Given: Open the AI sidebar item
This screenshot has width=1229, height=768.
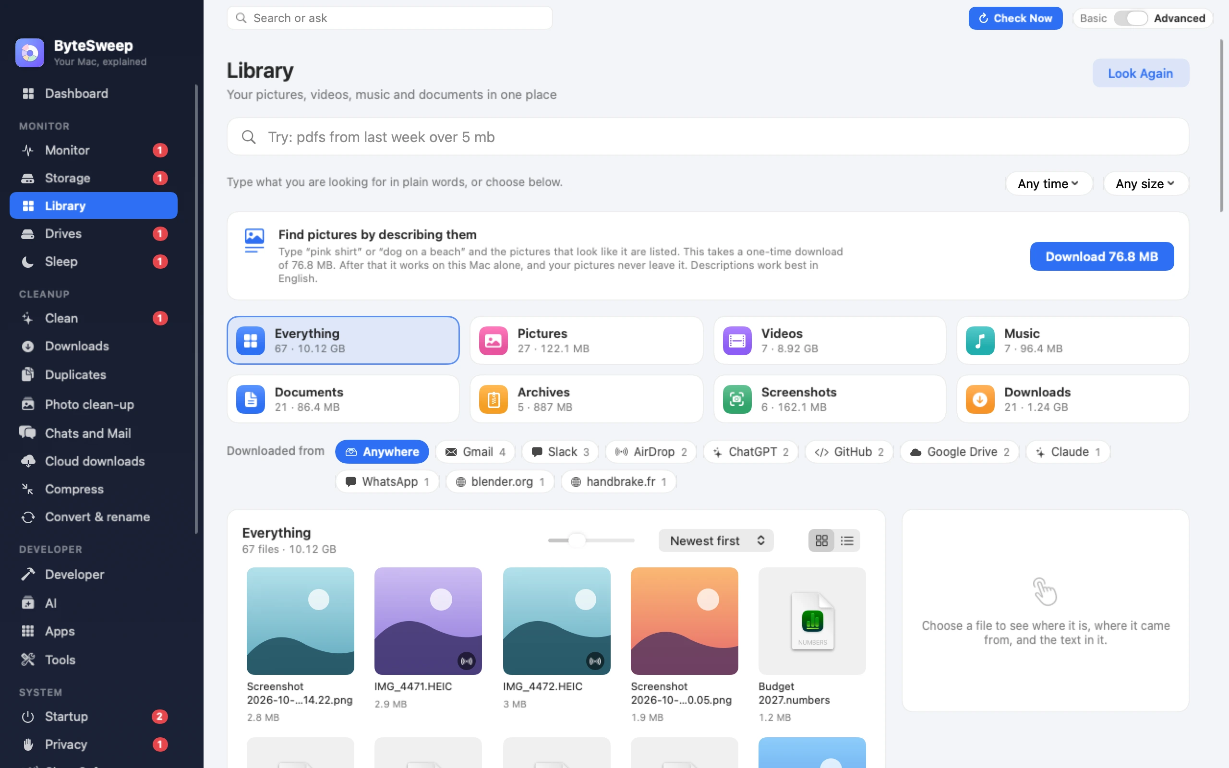Looking at the screenshot, I should click(94, 603).
